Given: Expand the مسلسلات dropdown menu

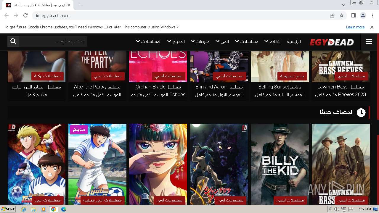Looking at the screenshot, I should coord(246,41).
